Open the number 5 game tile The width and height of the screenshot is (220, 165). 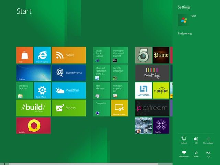[144, 55]
